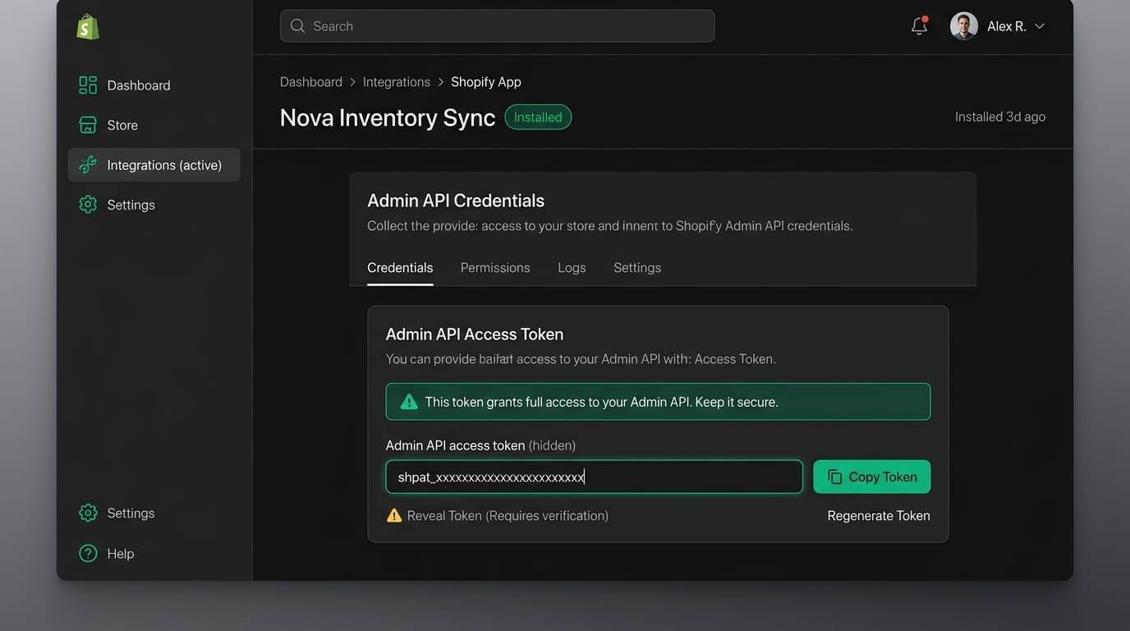This screenshot has width=1130, height=631.
Task: Expand the Alex R. account dropdown
Action: (x=1040, y=26)
